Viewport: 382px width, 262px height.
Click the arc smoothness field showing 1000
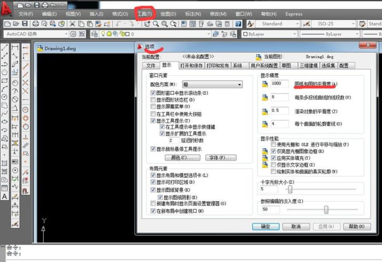click(x=280, y=83)
